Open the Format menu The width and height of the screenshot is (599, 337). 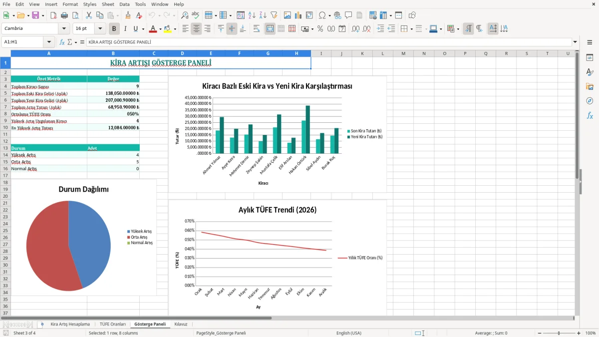click(70, 4)
